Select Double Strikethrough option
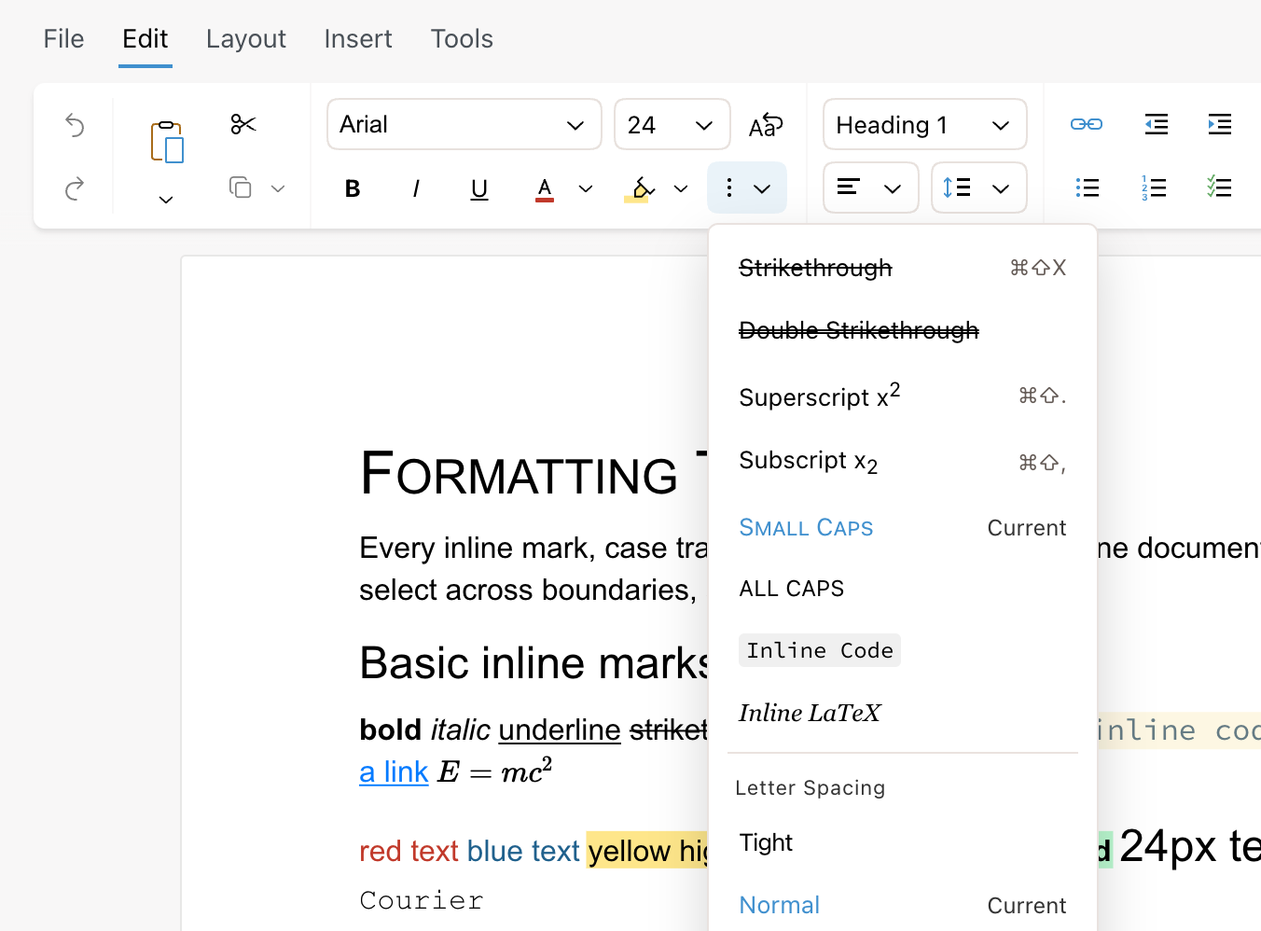 pos(903,330)
